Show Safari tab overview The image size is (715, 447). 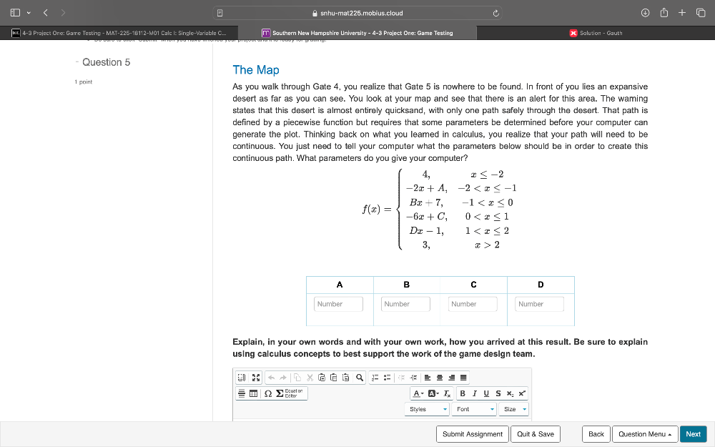pyautogui.click(x=701, y=13)
